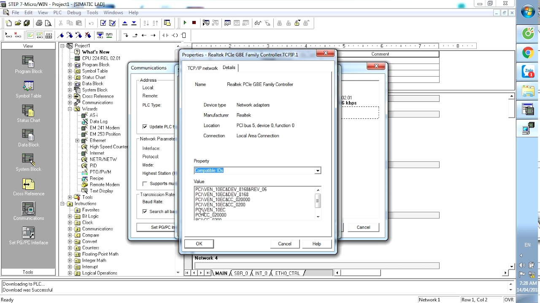Click the Program Status icon
Image resolution: width=540 pixels, height=303 pixels.
click(206, 23)
